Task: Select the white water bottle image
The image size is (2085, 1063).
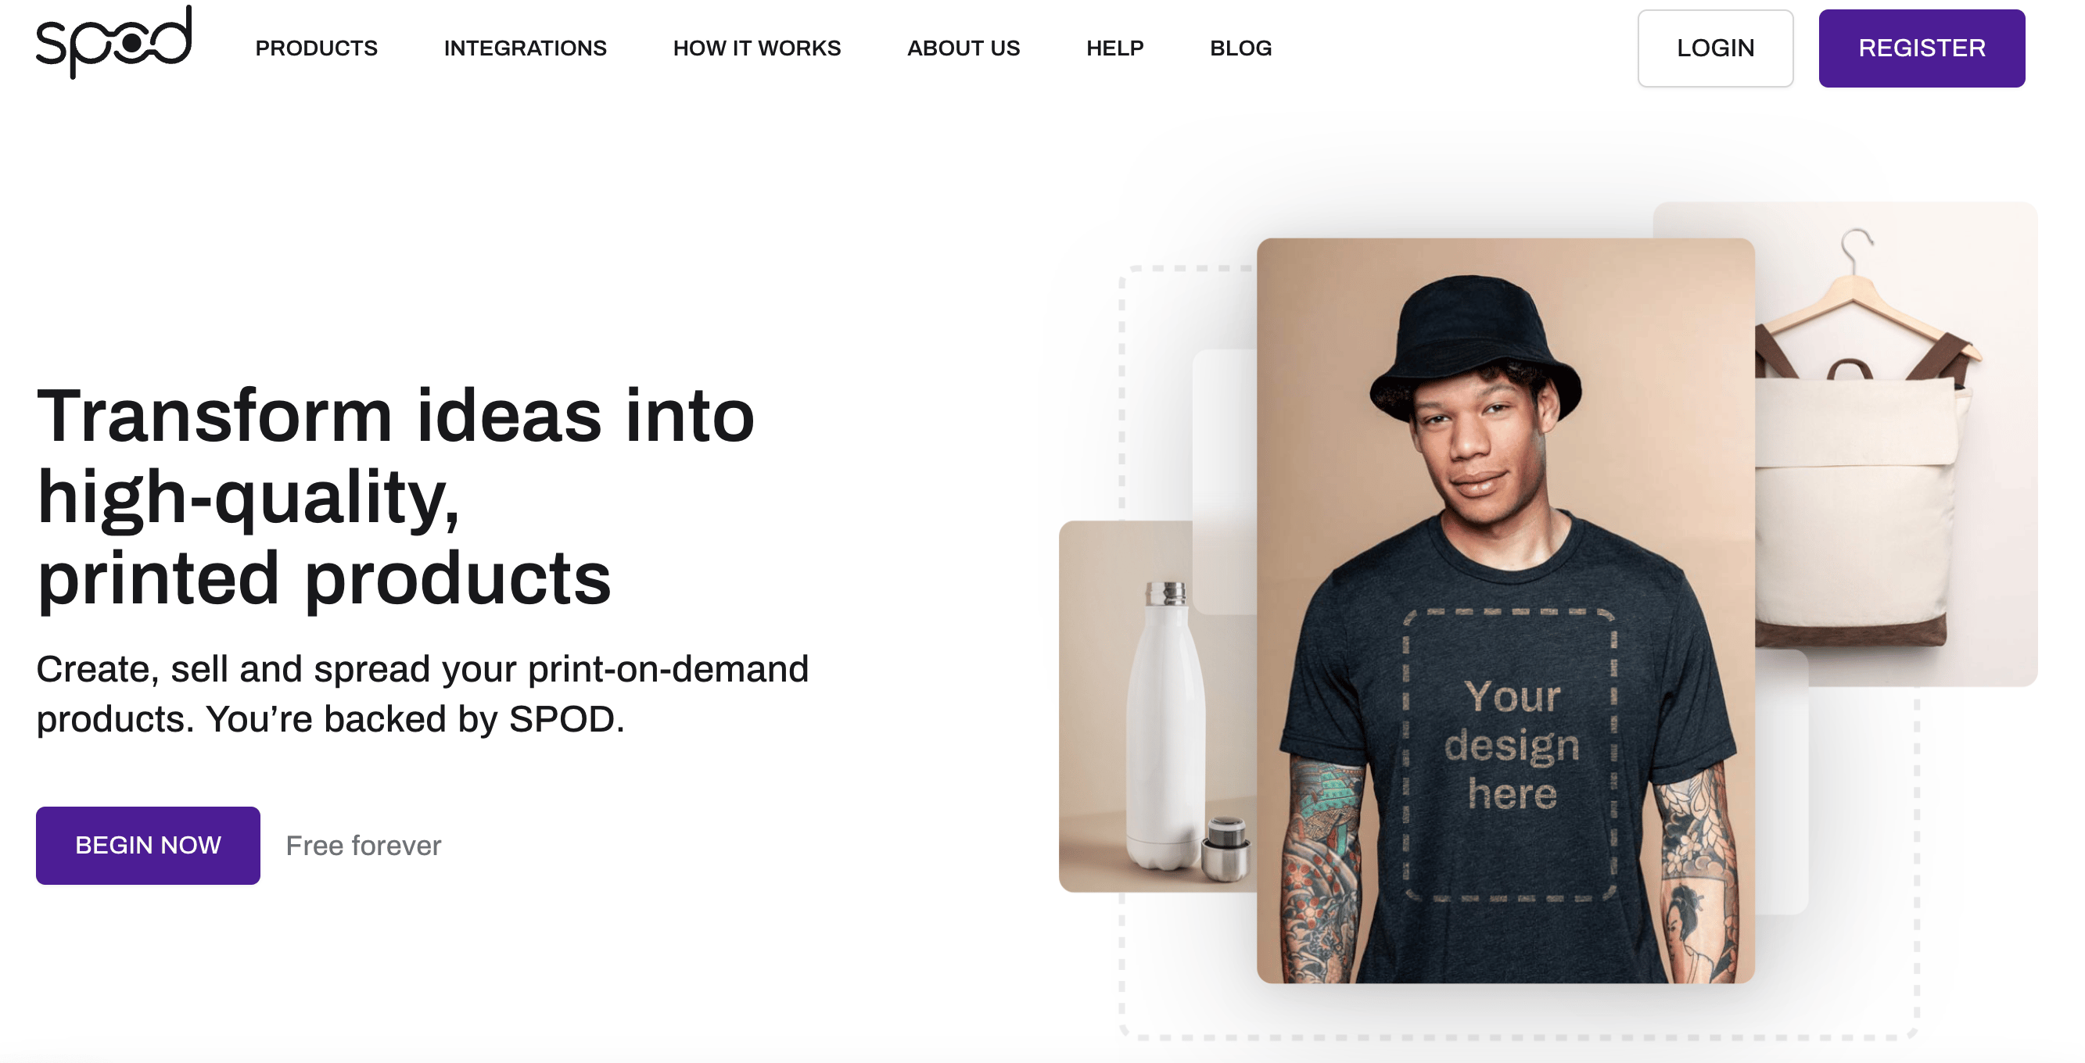Action: point(1159,708)
